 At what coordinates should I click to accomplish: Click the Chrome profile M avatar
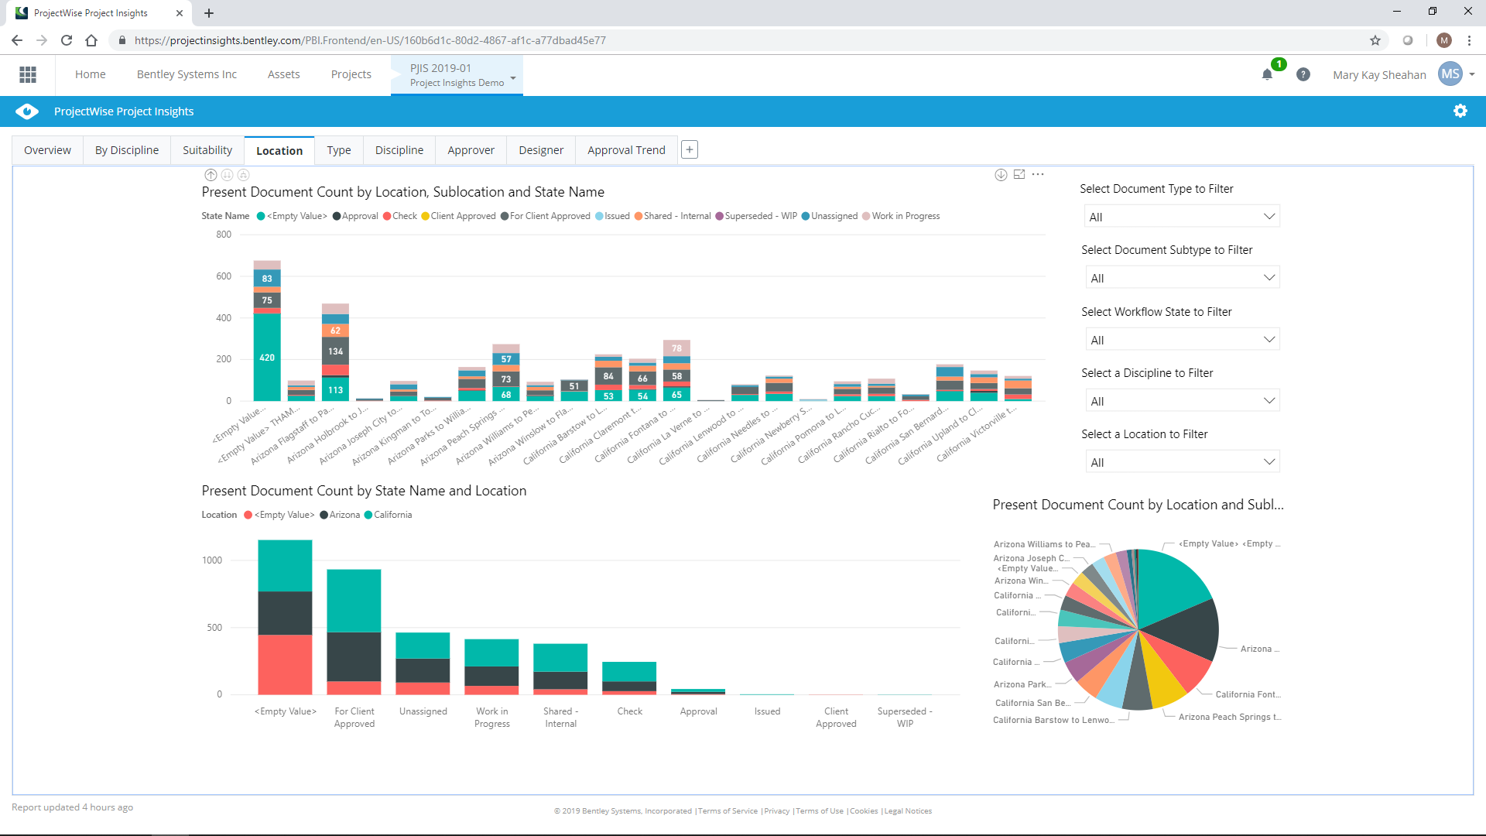coord(1444,40)
